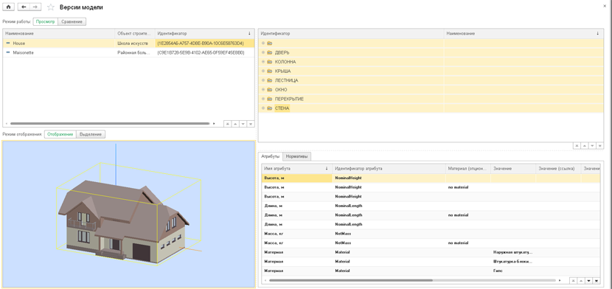
Task: Expand the ДВЕРЬ group
Action: click(263, 52)
